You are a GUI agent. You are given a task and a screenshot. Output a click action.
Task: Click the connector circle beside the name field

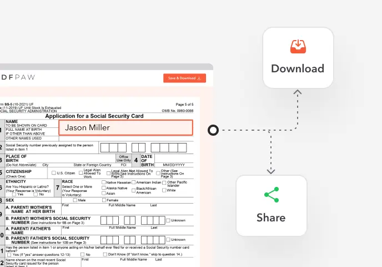pos(212,130)
